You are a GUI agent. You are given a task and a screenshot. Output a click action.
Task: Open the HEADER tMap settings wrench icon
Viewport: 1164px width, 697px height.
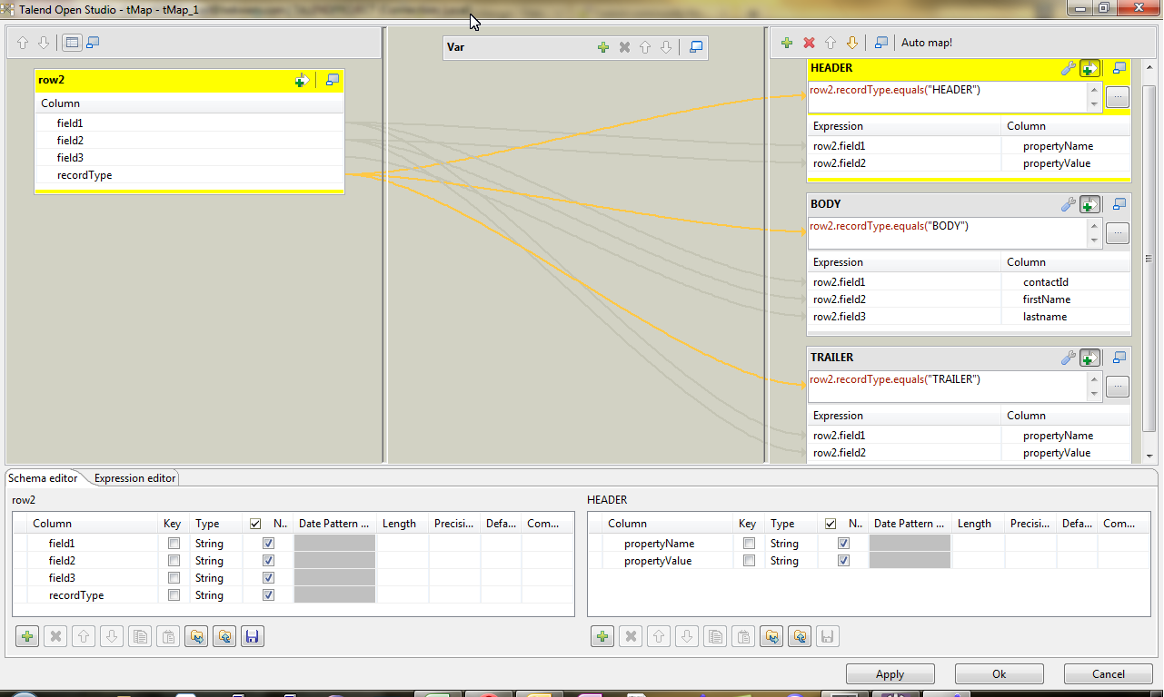click(1069, 67)
